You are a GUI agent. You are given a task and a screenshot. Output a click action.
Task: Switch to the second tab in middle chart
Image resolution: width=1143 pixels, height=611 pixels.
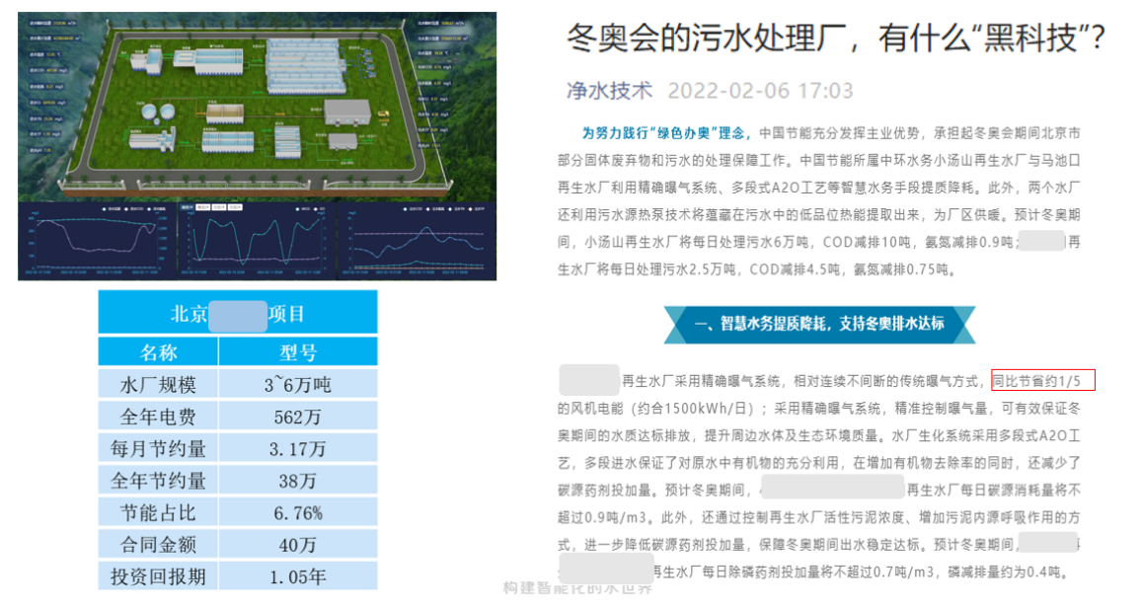pos(203,208)
